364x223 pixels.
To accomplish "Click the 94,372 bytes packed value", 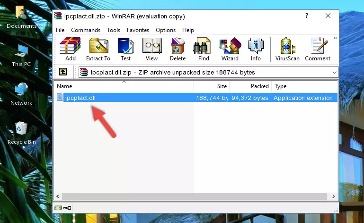I will click(x=250, y=98).
